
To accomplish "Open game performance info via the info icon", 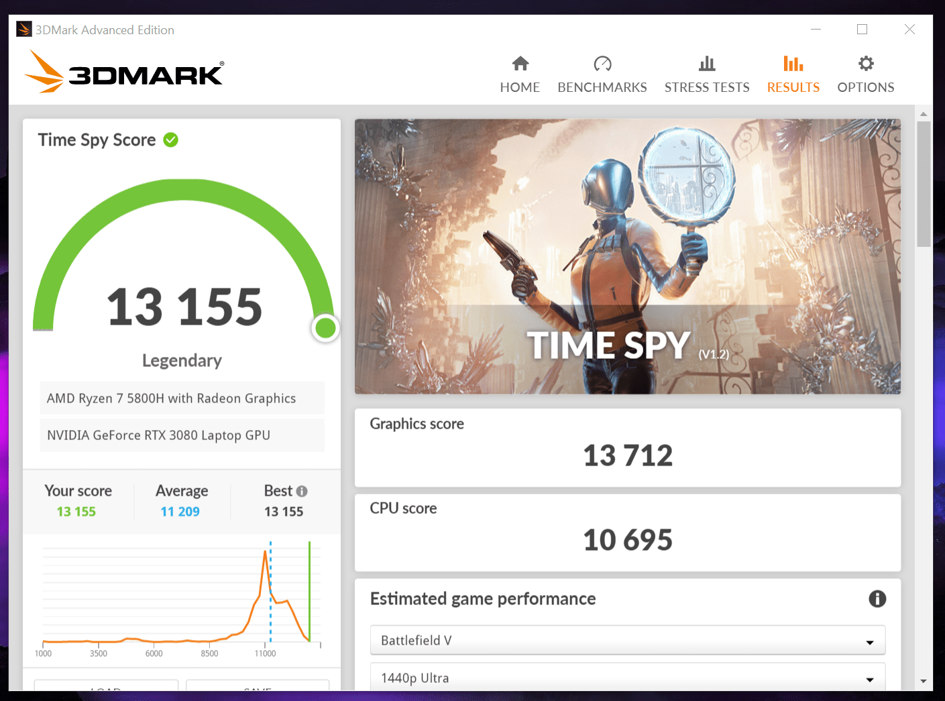I will (x=877, y=598).
